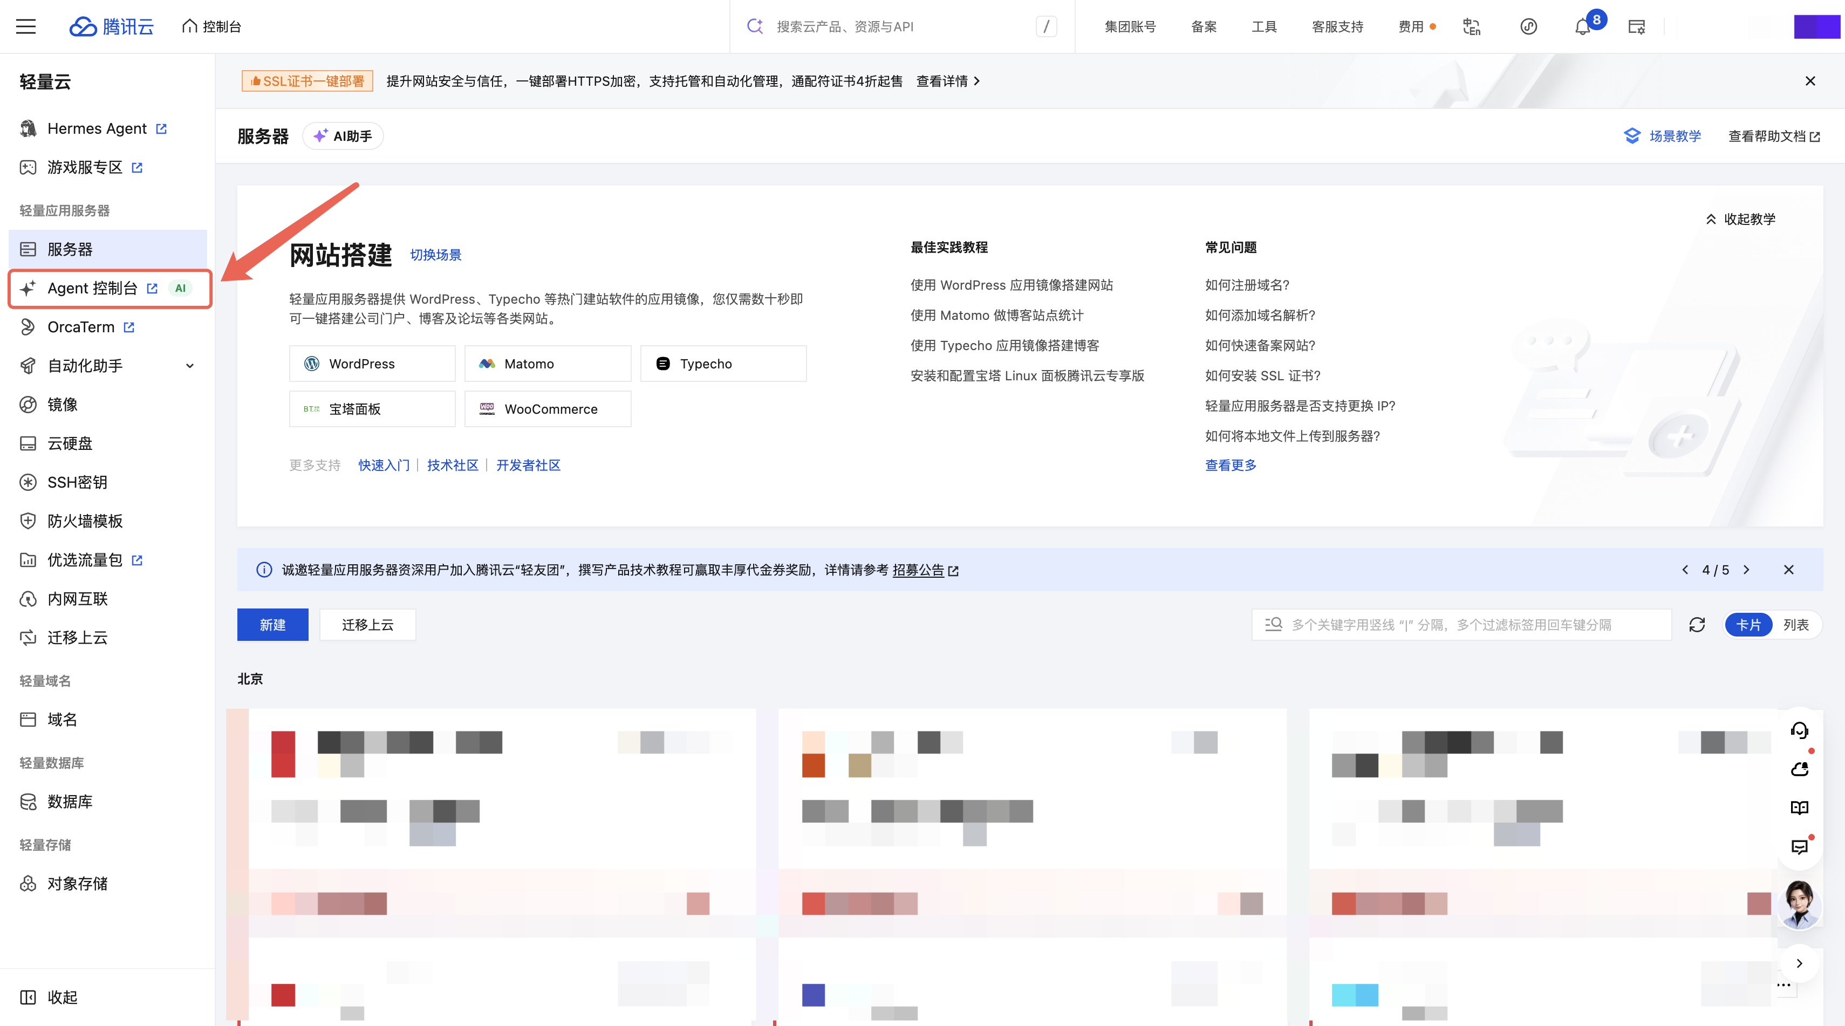Open the hamburger menu icon
Viewport: 1845px width, 1026px height.
click(x=26, y=26)
